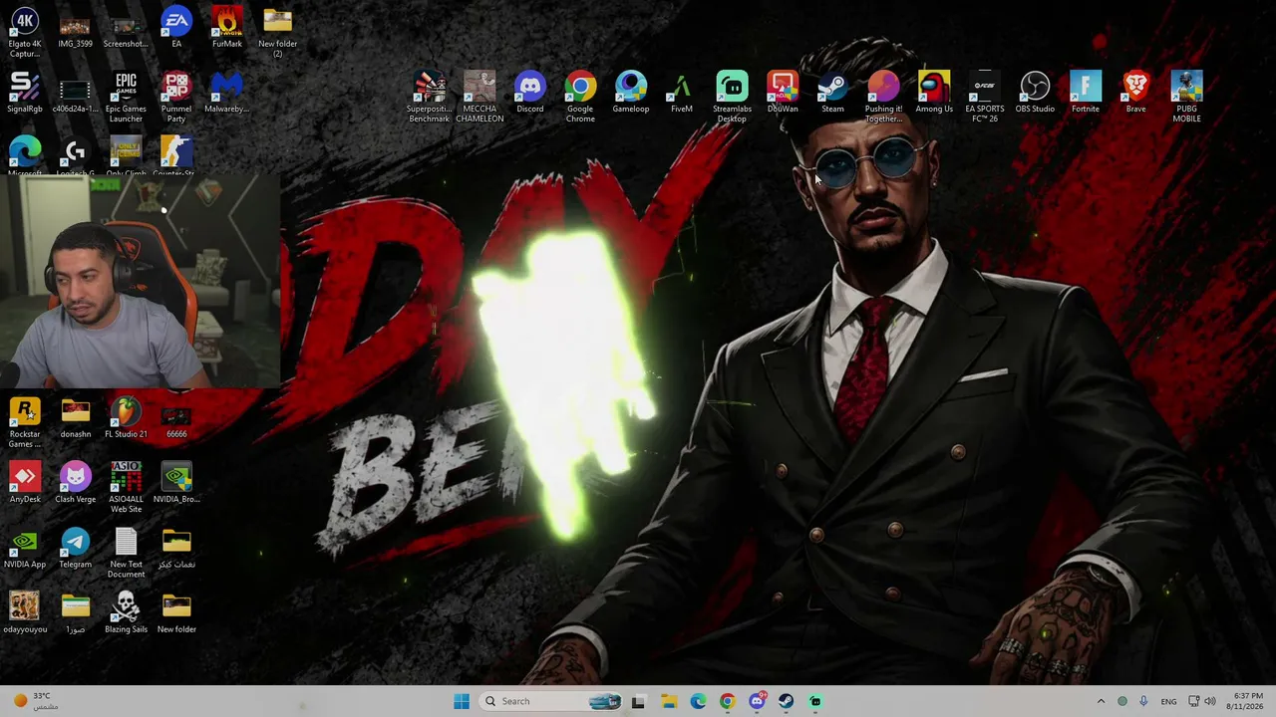Switch to Google Chrome on the taskbar
This screenshot has height=717, width=1276.
click(728, 701)
